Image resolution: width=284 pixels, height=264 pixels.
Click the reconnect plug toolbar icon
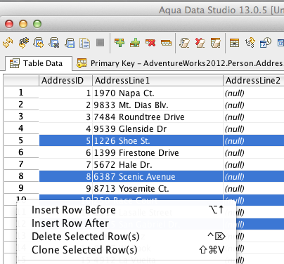pyautogui.click(x=24, y=43)
